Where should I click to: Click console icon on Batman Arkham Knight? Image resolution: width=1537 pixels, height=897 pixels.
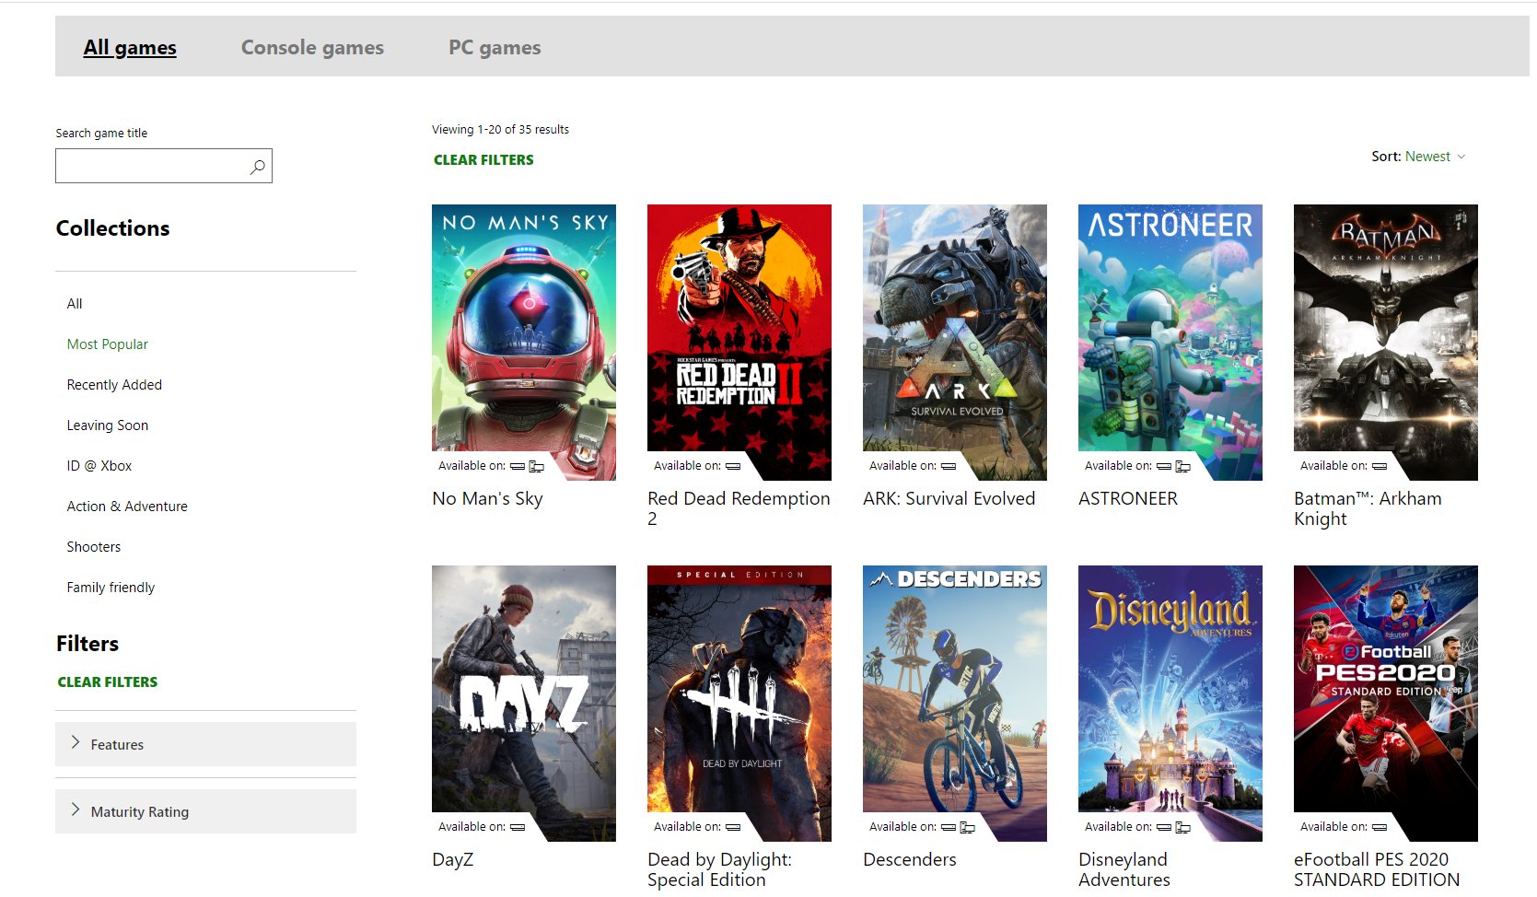pos(1380,466)
